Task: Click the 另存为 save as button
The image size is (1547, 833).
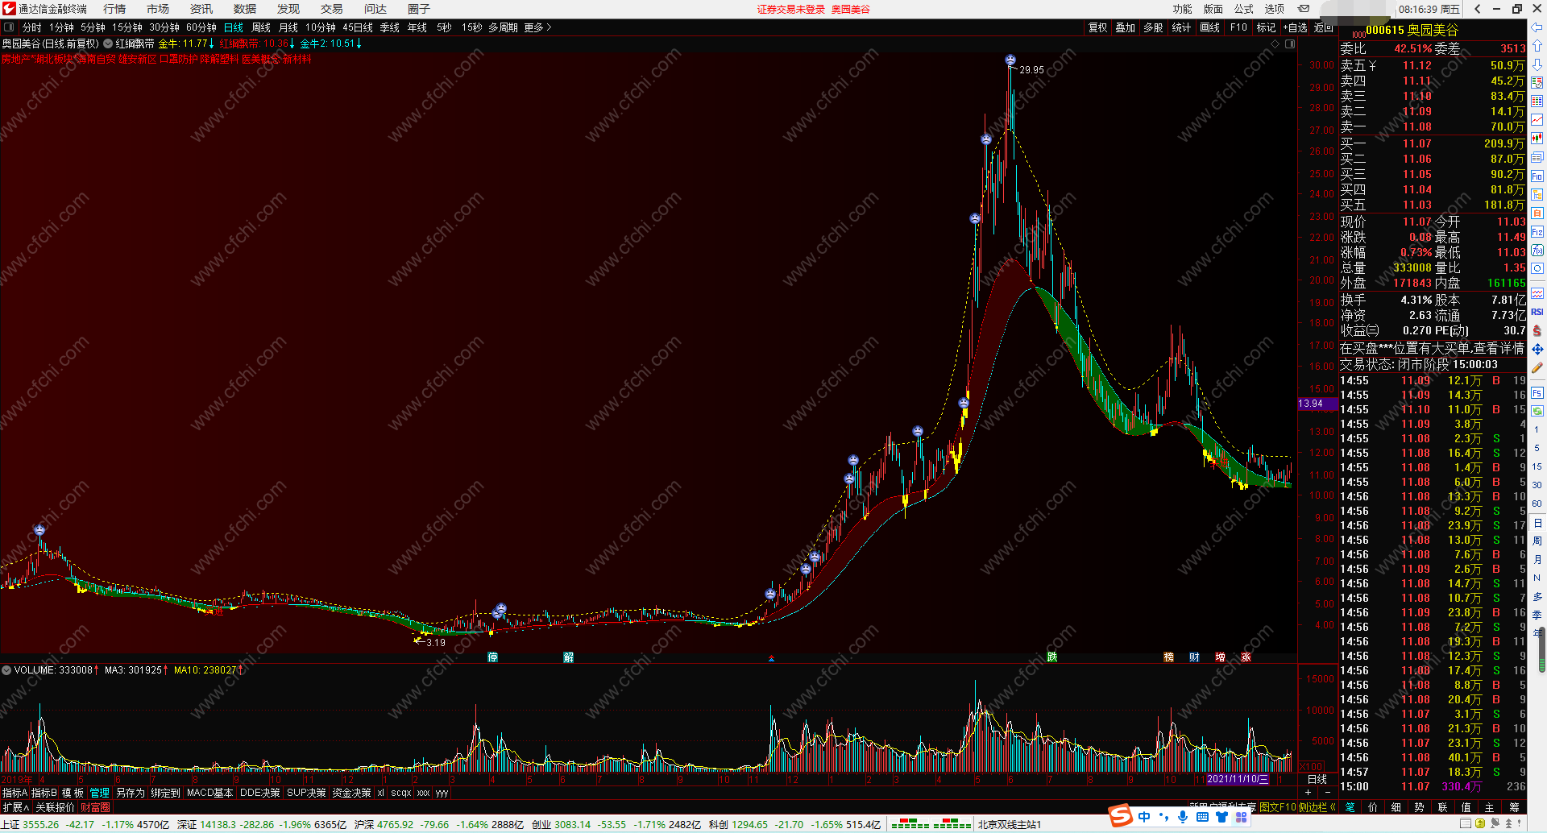Action: 131,793
